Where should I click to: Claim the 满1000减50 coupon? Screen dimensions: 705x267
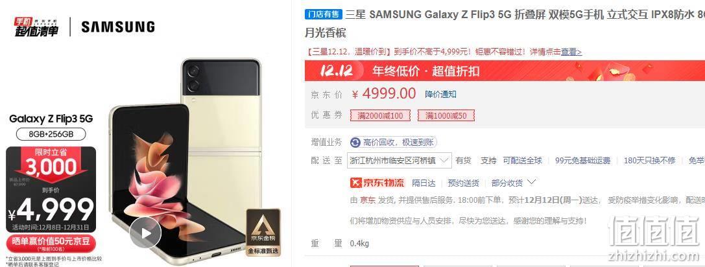(x=446, y=116)
